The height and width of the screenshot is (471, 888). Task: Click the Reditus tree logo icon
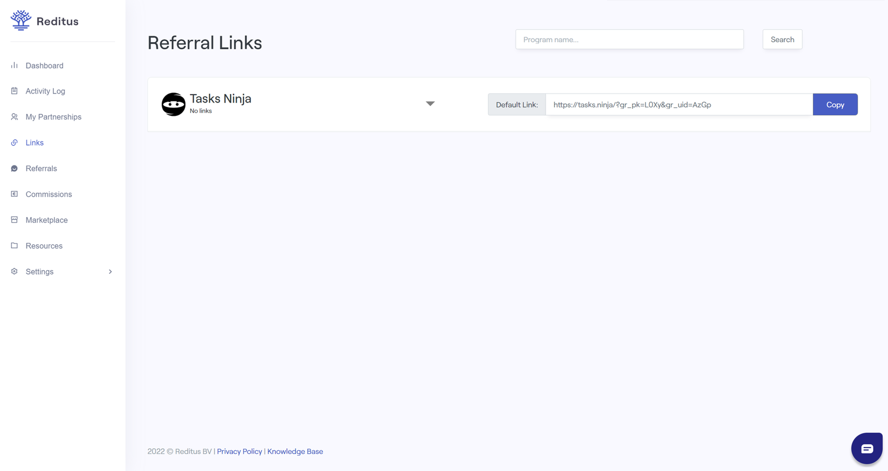coord(21,21)
